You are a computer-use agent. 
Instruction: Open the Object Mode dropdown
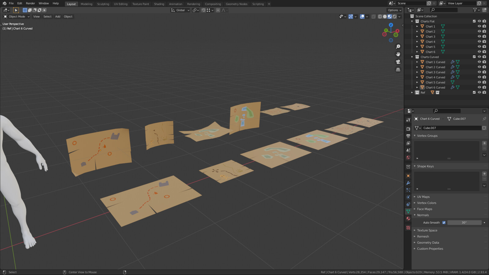tap(17, 16)
